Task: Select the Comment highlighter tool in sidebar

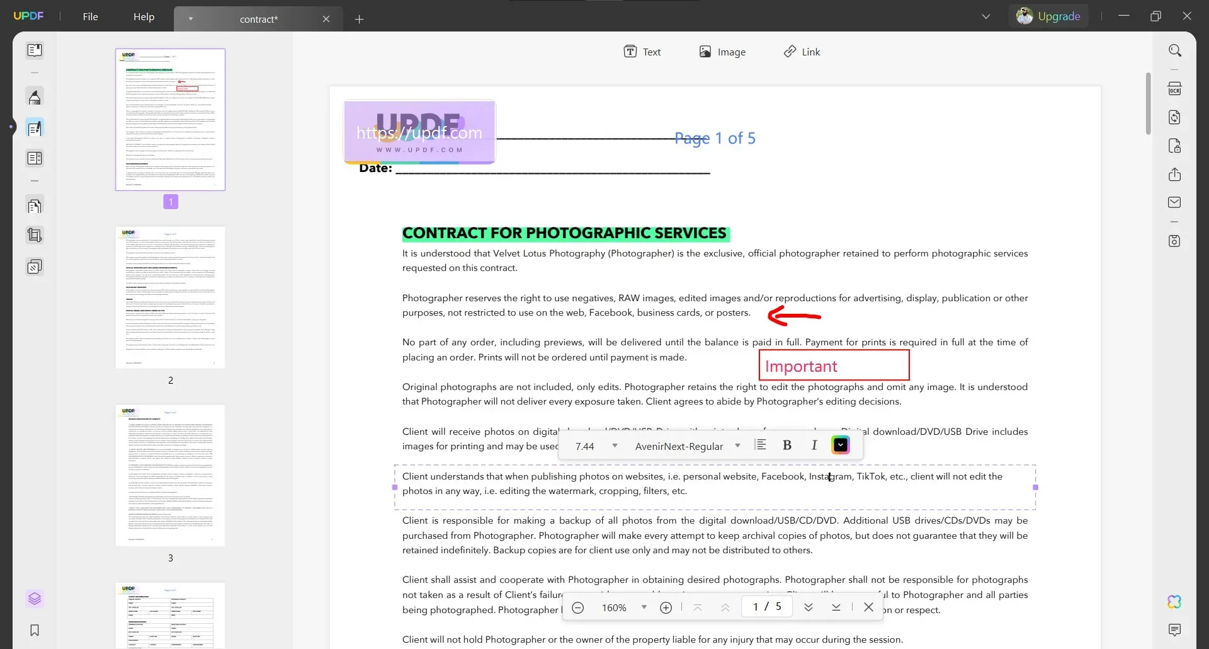Action: [35, 97]
